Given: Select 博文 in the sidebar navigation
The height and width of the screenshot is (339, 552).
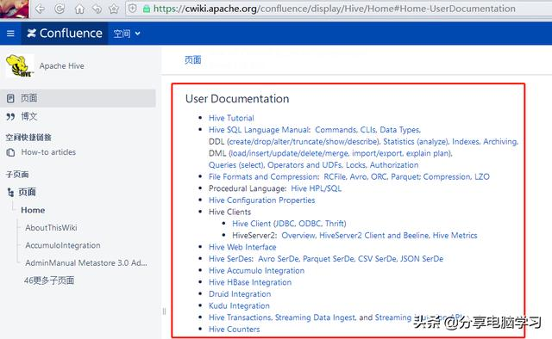Looking at the screenshot, I should pyautogui.click(x=28, y=116).
